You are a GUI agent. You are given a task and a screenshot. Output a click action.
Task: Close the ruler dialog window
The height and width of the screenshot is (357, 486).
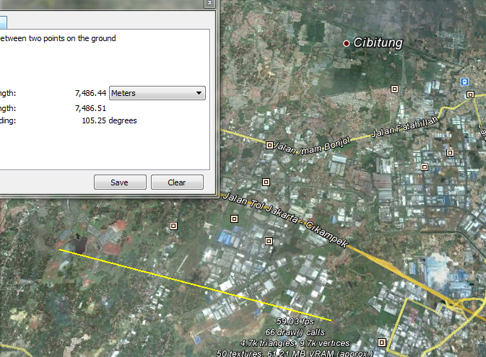(208, 3)
